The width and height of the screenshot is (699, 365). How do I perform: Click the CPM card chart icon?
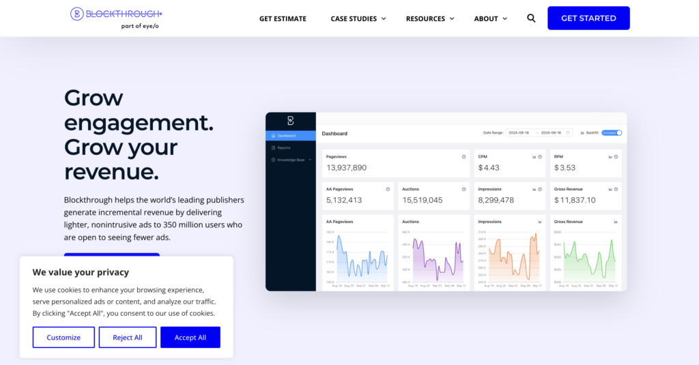pyautogui.click(x=534, y=157)
